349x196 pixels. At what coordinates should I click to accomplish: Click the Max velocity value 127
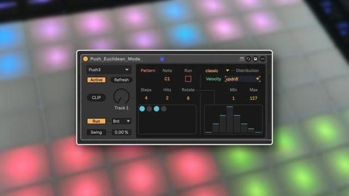click(254, 98)
